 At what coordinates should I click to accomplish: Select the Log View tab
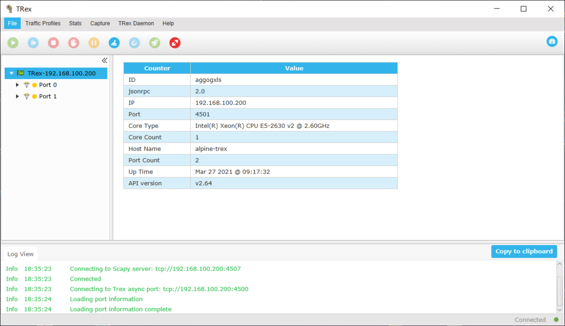[x=20, y=254]
